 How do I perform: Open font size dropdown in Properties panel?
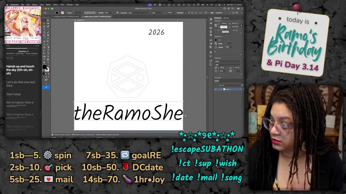[x=226, y=68]
